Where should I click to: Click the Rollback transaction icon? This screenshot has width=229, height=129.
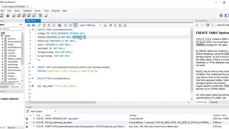click(70, 25)
